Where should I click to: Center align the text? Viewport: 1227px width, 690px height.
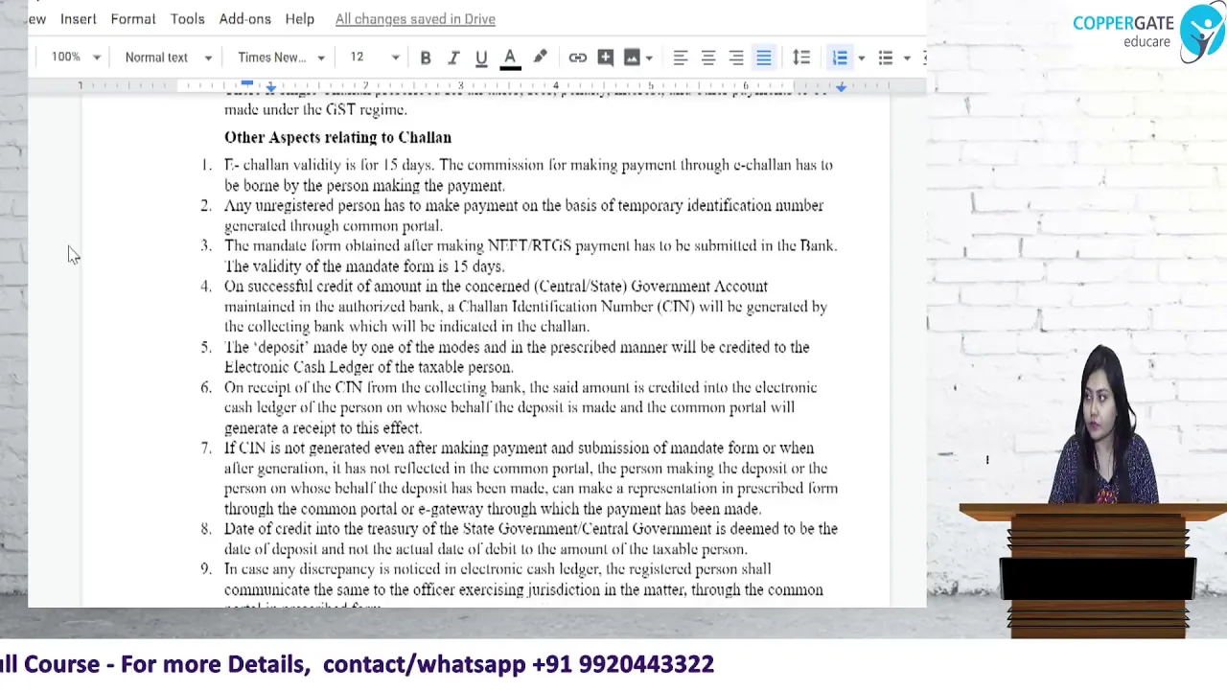(x=707, y=57)
